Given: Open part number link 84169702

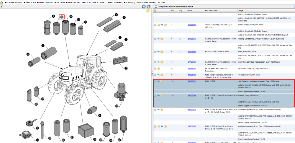Looking at the screenshot, I should click(x=192, y=68).
